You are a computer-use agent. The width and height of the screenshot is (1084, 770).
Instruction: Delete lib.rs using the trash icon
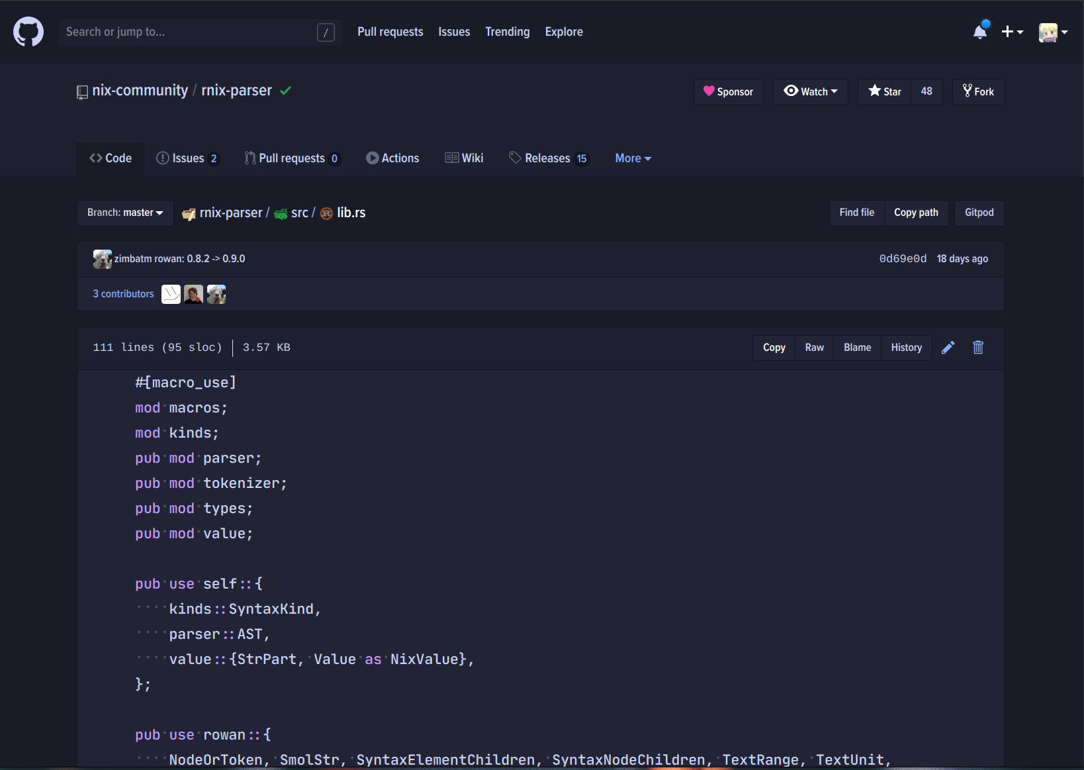[978, 347]
